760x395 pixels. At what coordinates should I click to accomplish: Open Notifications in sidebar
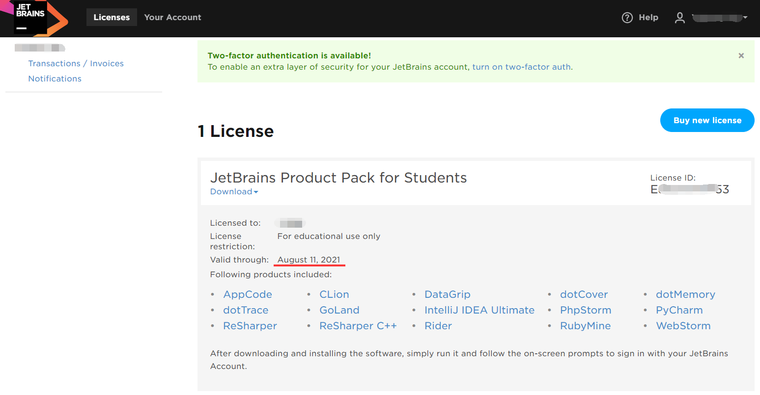point(55,79)
